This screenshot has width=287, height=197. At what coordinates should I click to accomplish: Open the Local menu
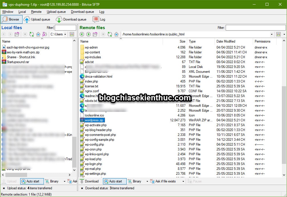(x=22, y=12)
